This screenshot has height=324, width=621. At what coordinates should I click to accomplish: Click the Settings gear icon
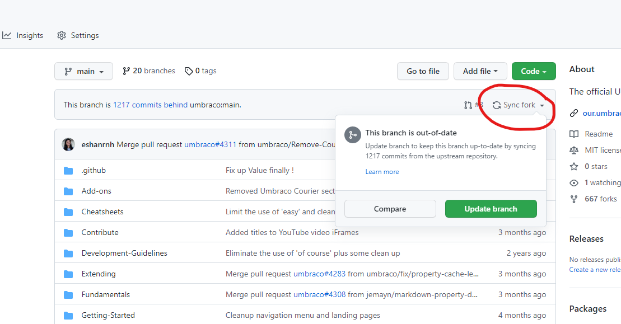coord(62,35)
